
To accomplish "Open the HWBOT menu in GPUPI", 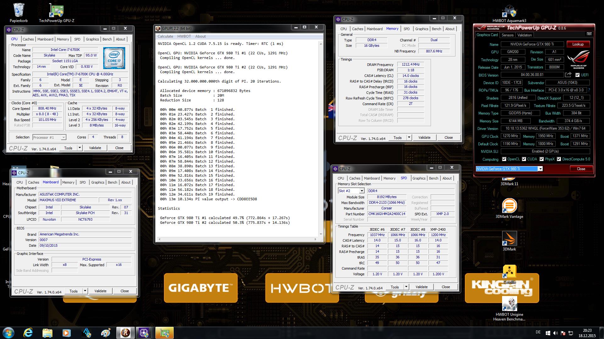I will (x=184, y=36).
